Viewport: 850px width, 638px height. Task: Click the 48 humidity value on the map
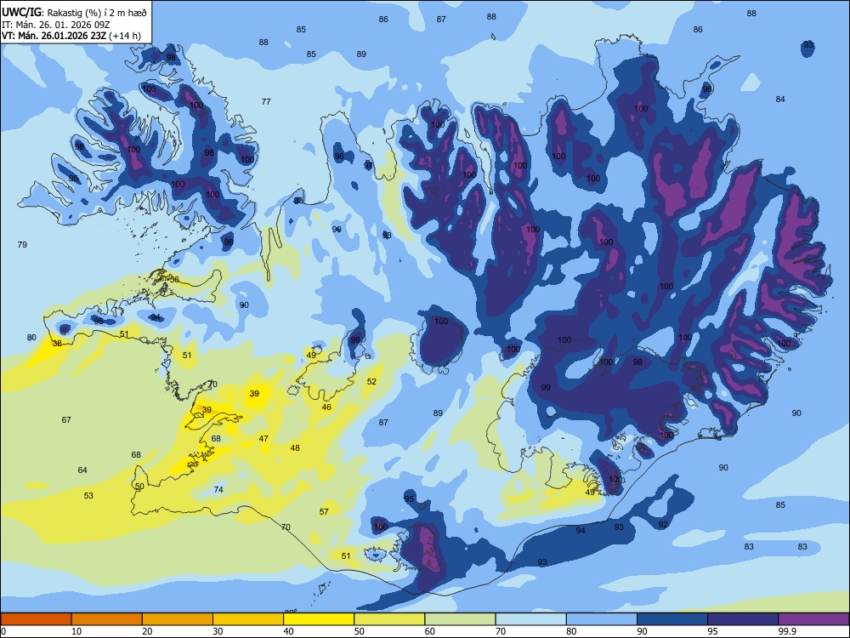coord(295,448)
